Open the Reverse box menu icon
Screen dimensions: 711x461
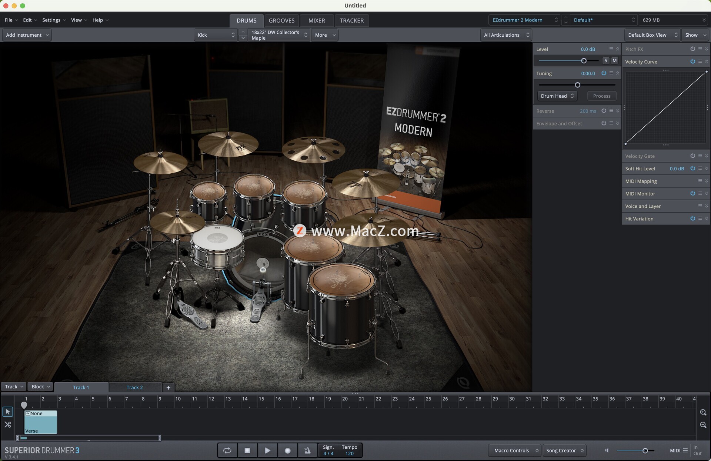click(611, 111)
